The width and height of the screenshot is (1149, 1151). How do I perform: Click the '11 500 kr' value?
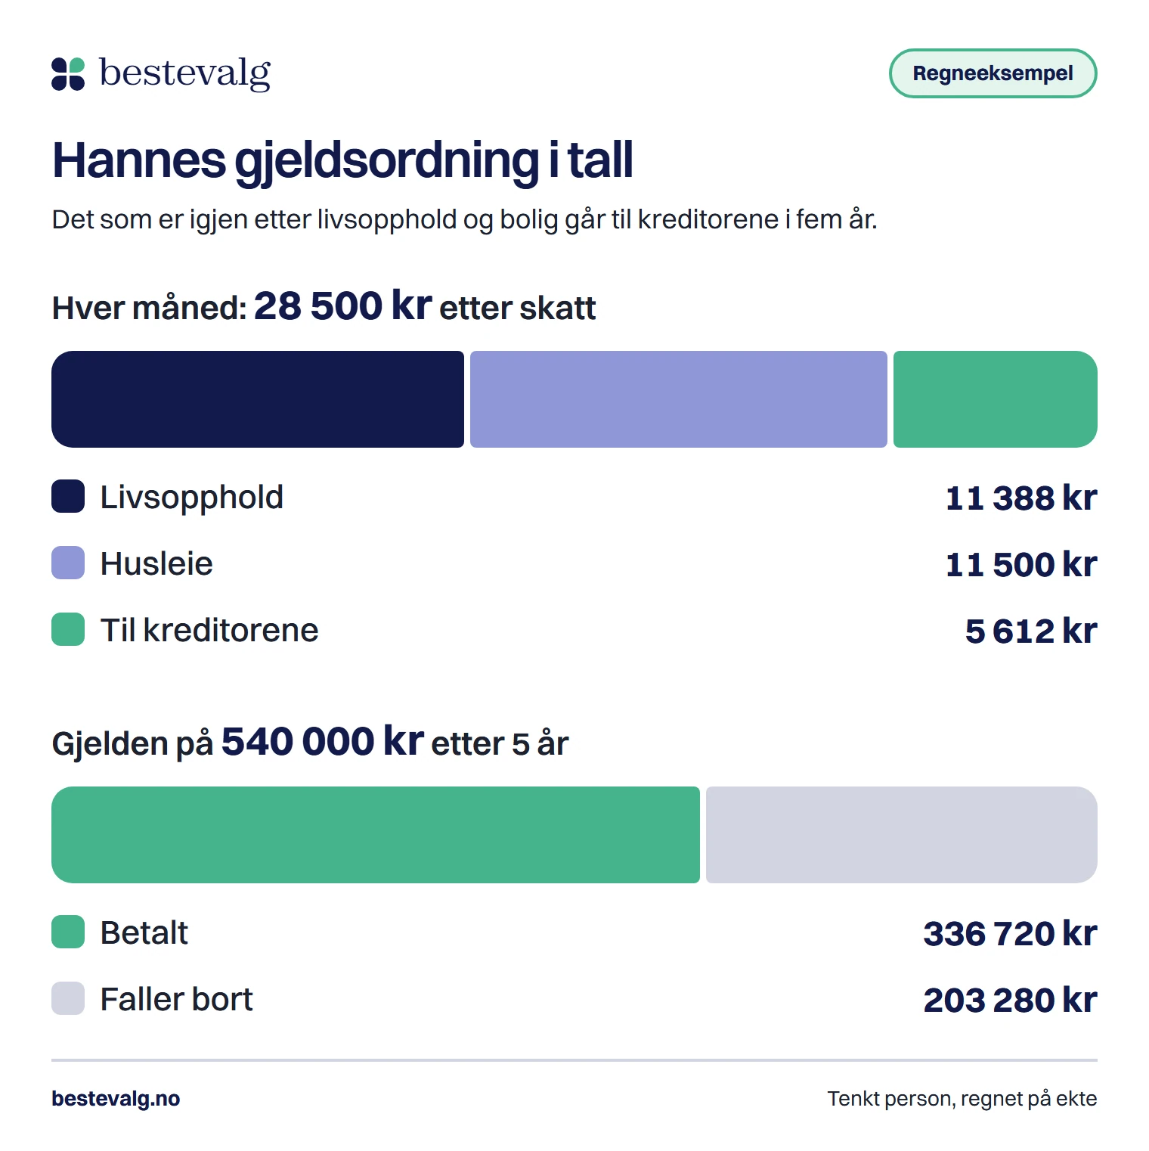[1021, 565]
